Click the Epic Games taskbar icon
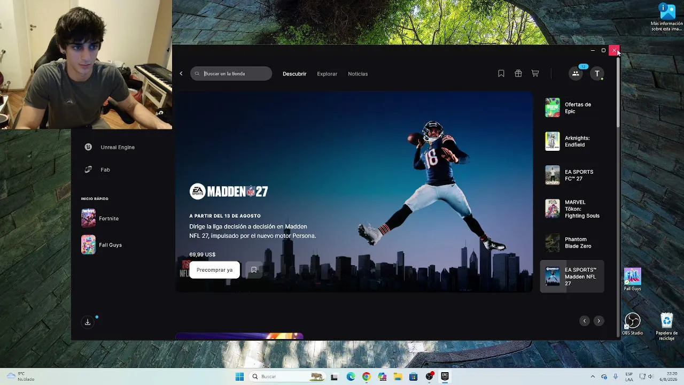This screenshot has height=385, width=684. pos(445,376)
